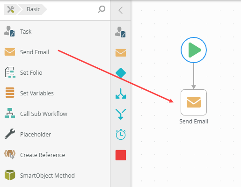Click the Placeholder label

(36, 134)
